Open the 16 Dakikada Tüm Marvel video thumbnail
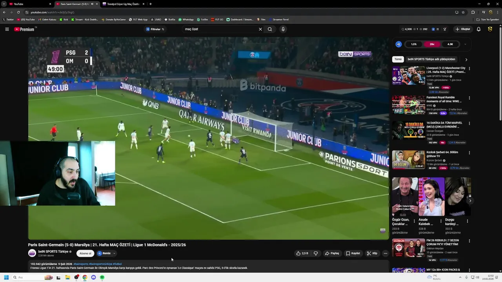The image size is (502, 282). tap(409, 130)
